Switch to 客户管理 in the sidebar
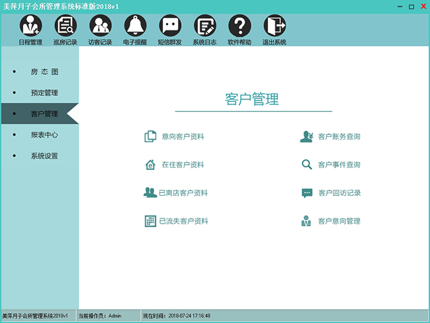This screenshot has height=323, width=430. click(x=44, y=114)
